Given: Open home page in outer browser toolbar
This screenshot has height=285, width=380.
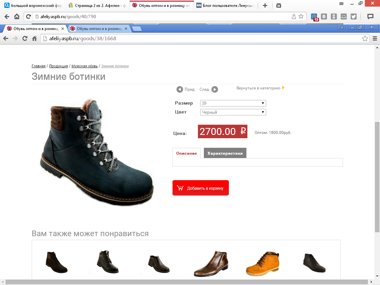Looking at the screenshot, I should pyautogui.click(x=17, y=16).
